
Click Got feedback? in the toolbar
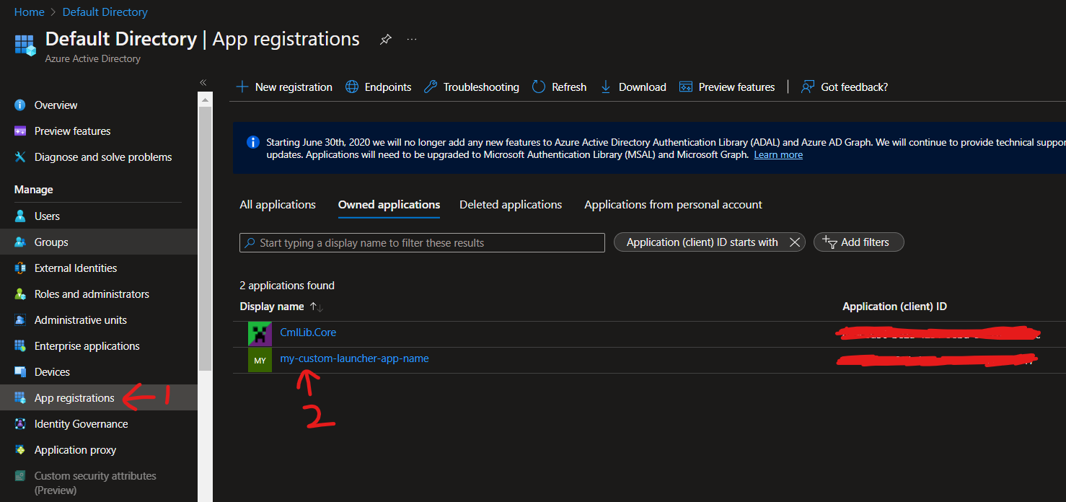tap(845, 87)
